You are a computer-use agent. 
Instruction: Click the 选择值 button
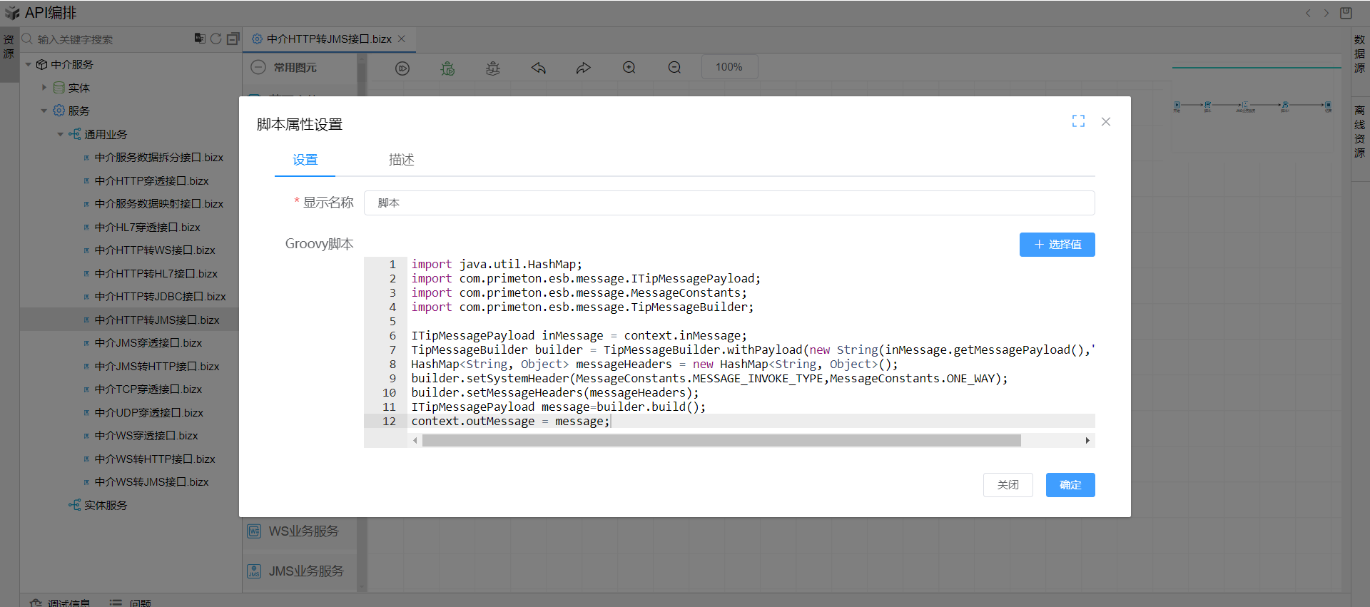(1057, 245)
